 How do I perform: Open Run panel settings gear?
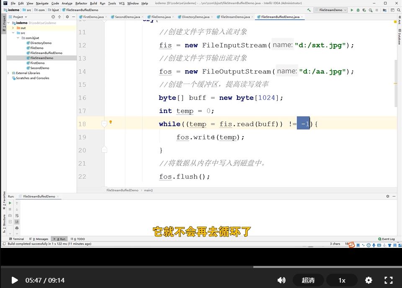pyautogui.click(x=388, y=196)
